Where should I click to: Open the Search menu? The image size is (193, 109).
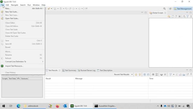point(23,5)
